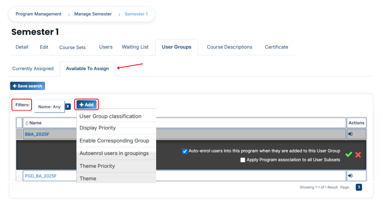Confirm with the green checkmark icon

pos(349,154)
